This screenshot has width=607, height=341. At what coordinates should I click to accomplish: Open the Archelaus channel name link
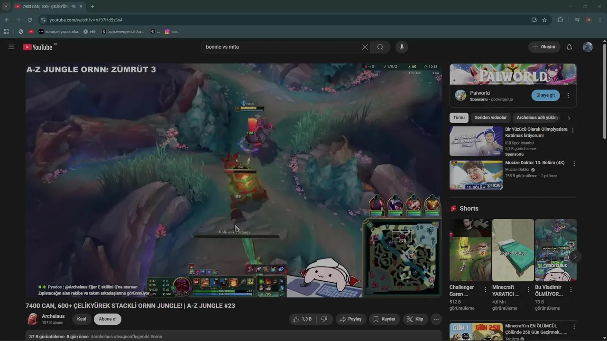coord(53,316)
